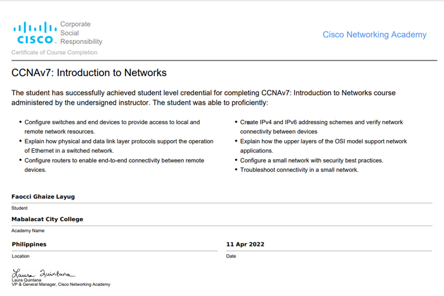Open the Cisco Networking Academy header link
444x296 pixels.
click(x=374, y=35)
